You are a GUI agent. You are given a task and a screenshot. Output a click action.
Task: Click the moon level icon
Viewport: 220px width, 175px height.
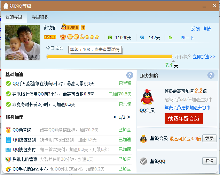coord(82,37)
